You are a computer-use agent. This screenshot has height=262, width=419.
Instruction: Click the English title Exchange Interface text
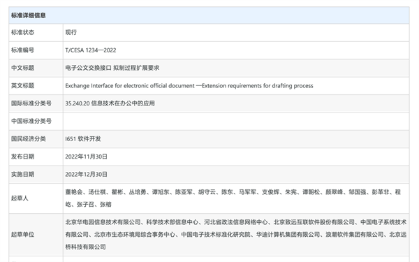189,86
